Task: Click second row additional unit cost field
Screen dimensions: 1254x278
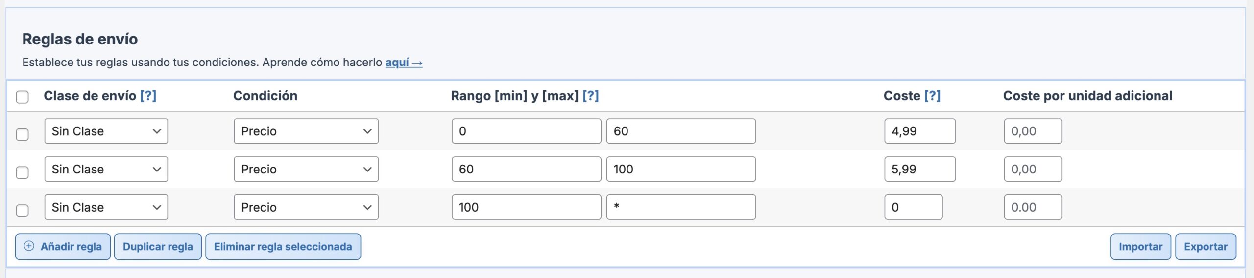Action: 1033,169
